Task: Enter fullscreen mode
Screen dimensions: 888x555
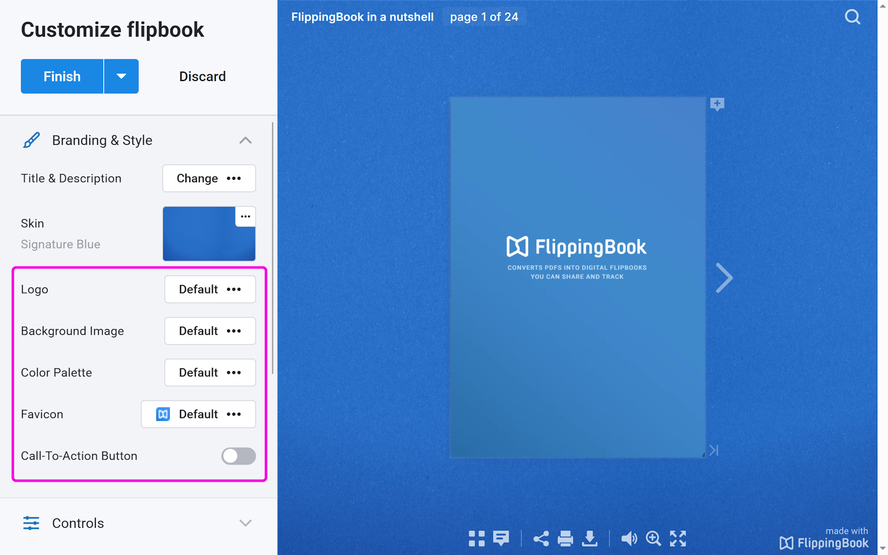Action: 678,538
